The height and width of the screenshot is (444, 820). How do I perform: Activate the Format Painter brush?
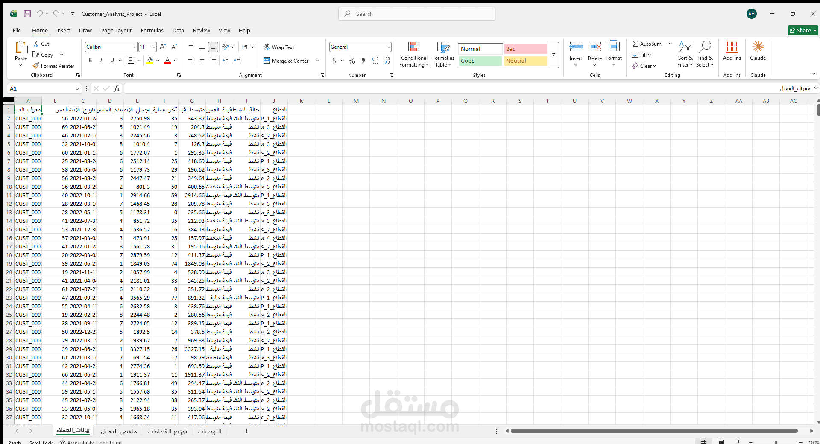[53, 66]
